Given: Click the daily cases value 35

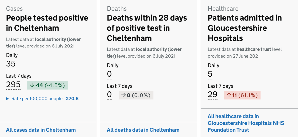Looking at the screenshot, I should pos(11,64).
